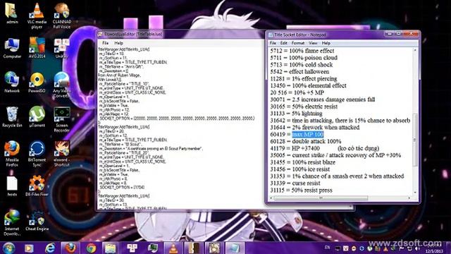Screen dimensions: 451x254
Task: Open the Computer desktop icon
Action: (12, 48)
